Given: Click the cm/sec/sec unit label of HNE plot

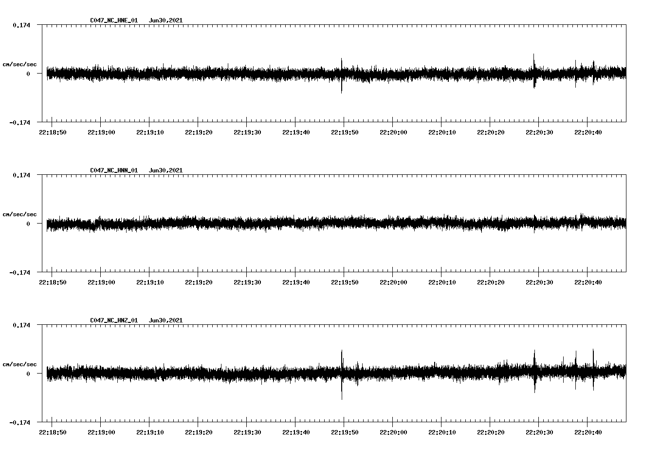Looking at the screenshot, I should tap(19, 64).
